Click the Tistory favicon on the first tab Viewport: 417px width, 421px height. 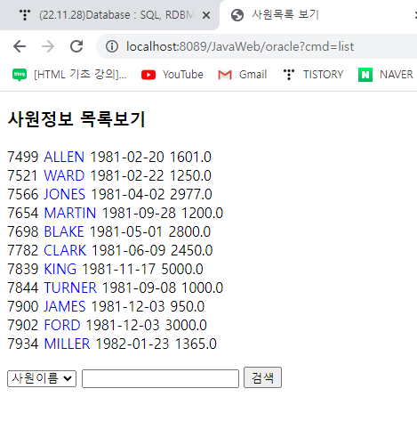point(25,15)
